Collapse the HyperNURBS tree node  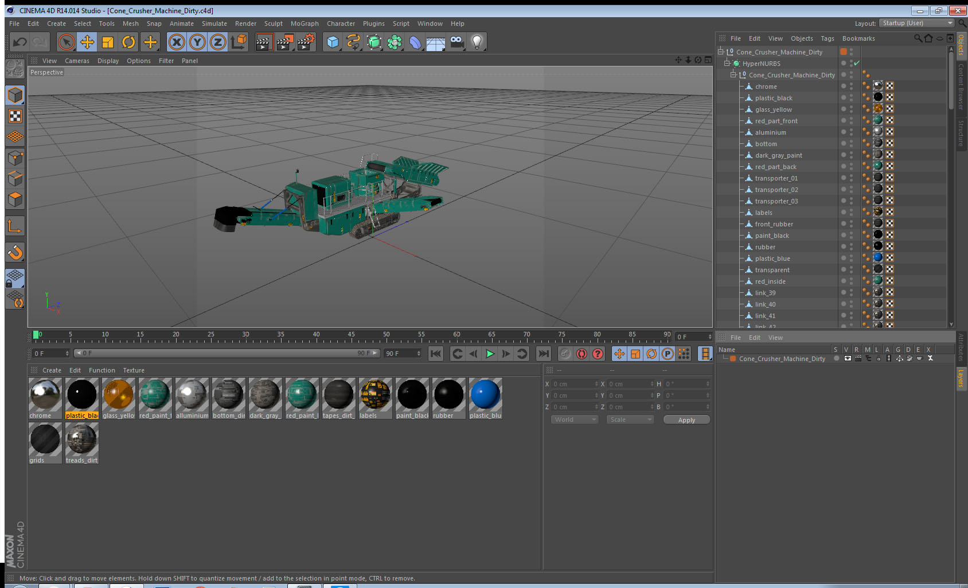click(727, 63)
